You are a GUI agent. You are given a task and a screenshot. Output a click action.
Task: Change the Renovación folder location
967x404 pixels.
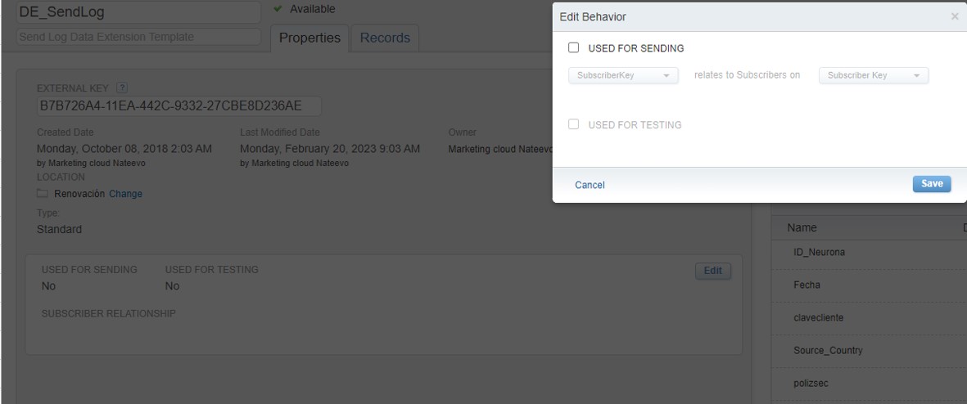click(125, 194)
